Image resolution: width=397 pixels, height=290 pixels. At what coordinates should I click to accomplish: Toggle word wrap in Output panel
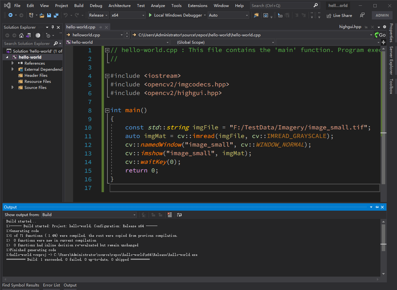pyautogui.click(x=179, y=215)
